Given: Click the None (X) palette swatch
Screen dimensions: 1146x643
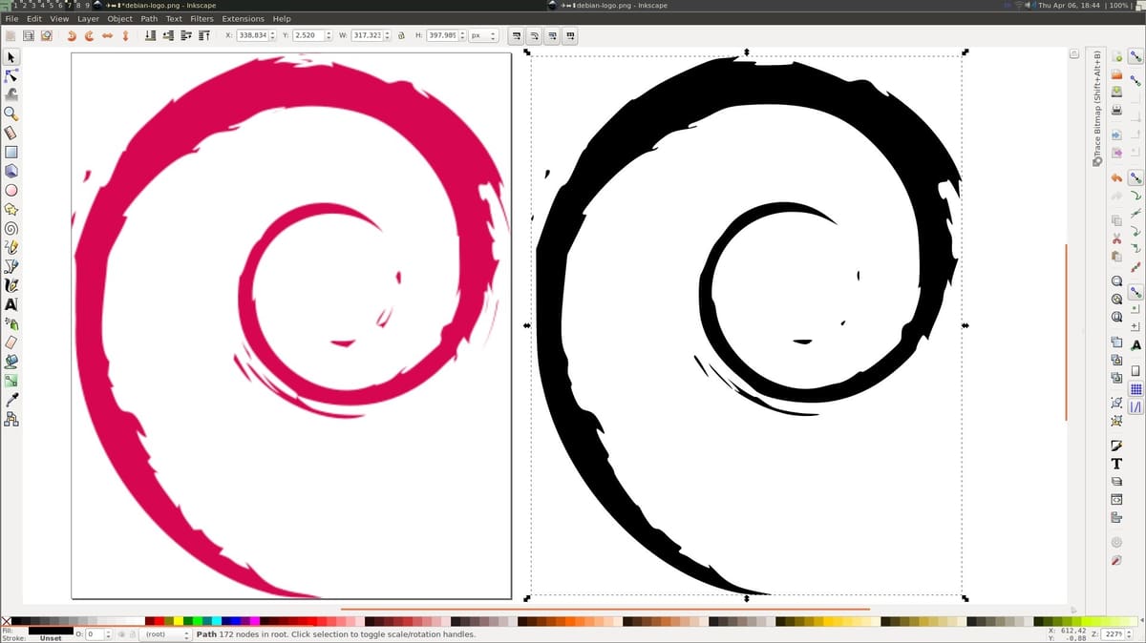Looking at the screenshot, I should [6, 621].
